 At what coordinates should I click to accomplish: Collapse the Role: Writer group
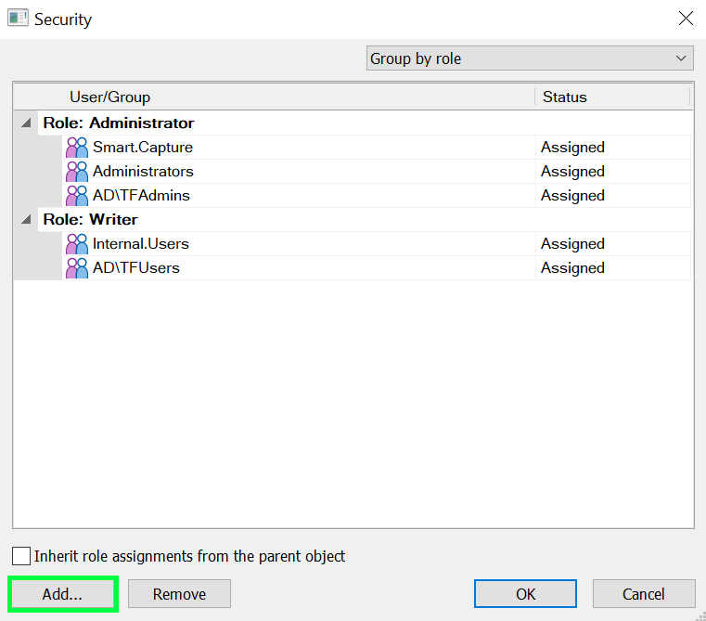click(22, 220)
